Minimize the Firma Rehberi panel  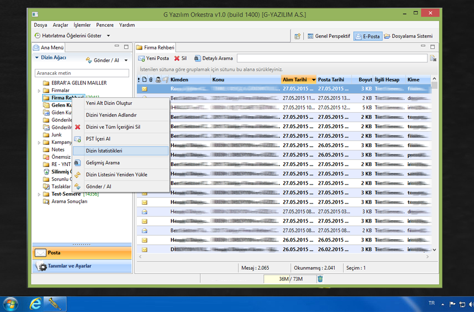(x=423, y=46)
